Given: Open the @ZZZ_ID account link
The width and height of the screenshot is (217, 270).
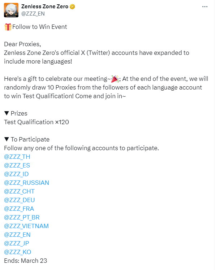Looking at the screenshot, I should pyautogui.click(x=16, y=174).
